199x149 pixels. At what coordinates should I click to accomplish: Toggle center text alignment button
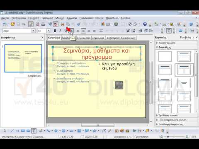tap(83, 31)
